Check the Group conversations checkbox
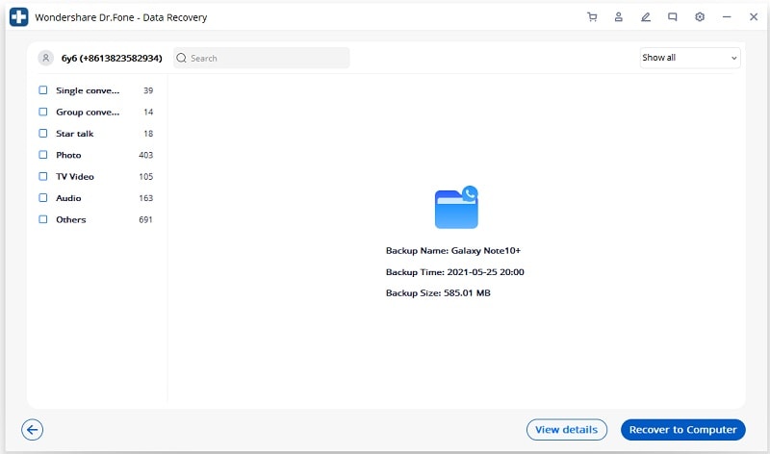The height and width of the screenshot is (454, 770). pyautogui.click(x=43, y=112)
